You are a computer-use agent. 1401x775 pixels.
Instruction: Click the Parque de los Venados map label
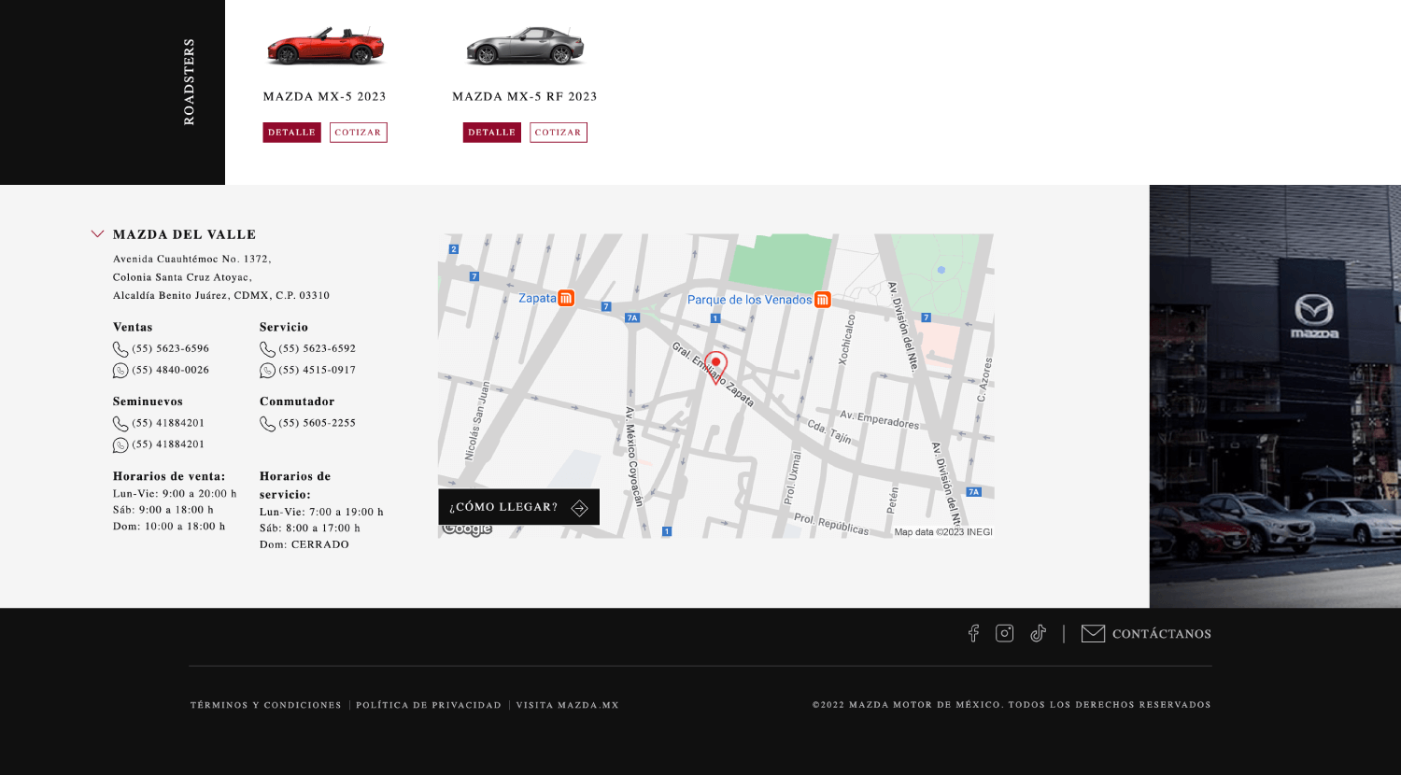coord(750,300)
